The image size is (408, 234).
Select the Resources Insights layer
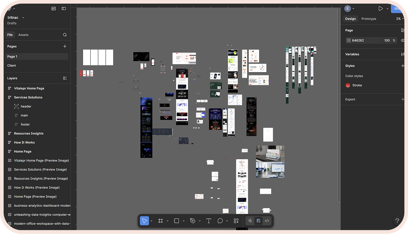tap(28, 133)
